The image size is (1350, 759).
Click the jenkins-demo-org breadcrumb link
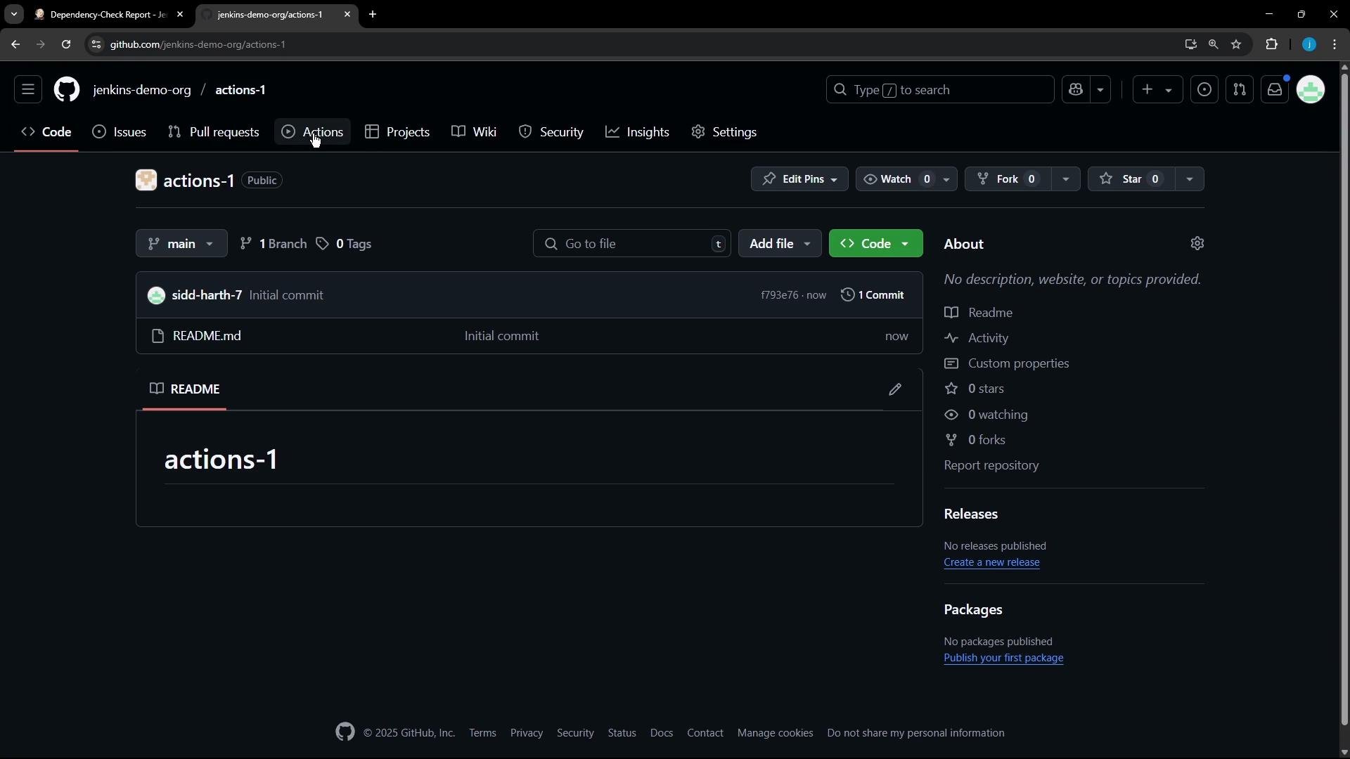(x=142, y=90)
